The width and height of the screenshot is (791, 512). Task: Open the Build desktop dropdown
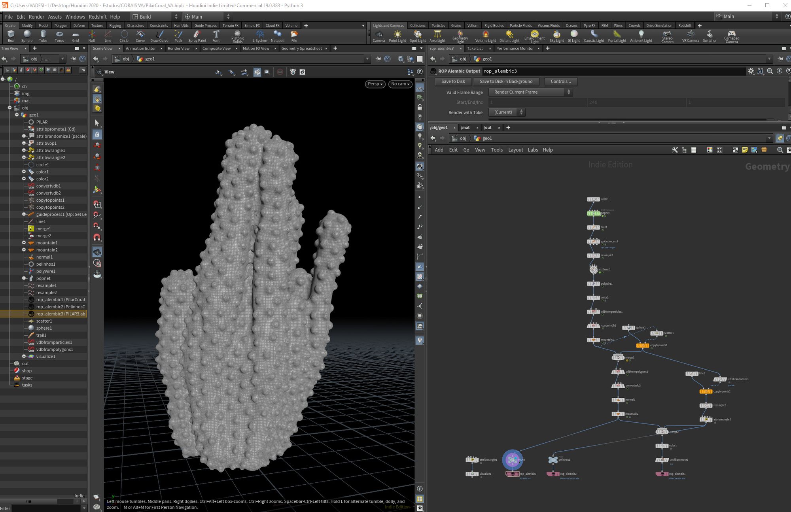pyautogui.click(x=155, y=17)
